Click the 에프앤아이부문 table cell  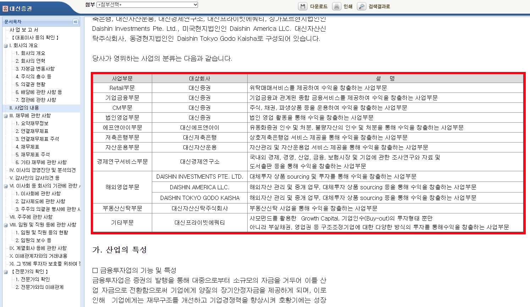click(122, 128)
